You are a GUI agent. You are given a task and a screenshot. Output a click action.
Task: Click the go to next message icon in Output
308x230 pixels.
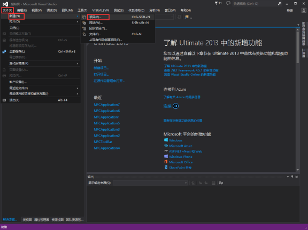[x=206, y=183]
